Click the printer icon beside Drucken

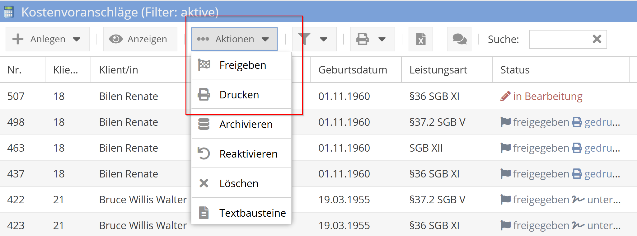click(204, 95)
